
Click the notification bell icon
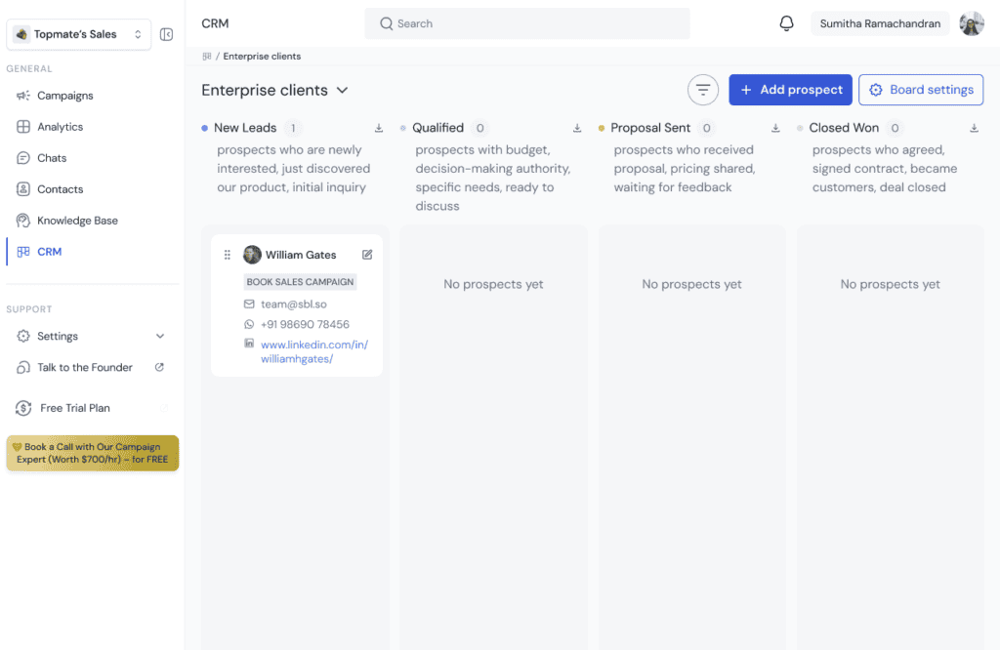[786, 23]
